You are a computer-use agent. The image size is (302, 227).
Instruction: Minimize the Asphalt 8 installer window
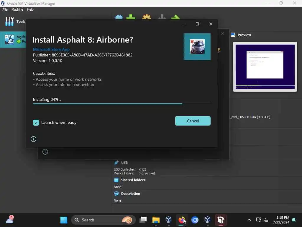tap(184, 24)
